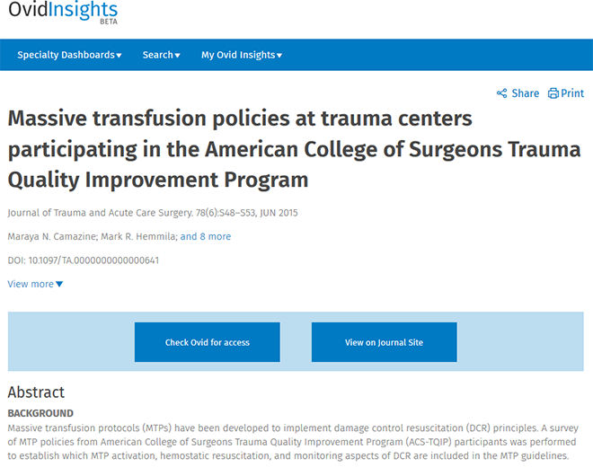
Task: Expand View more article details
Action: tap(35, 284)
